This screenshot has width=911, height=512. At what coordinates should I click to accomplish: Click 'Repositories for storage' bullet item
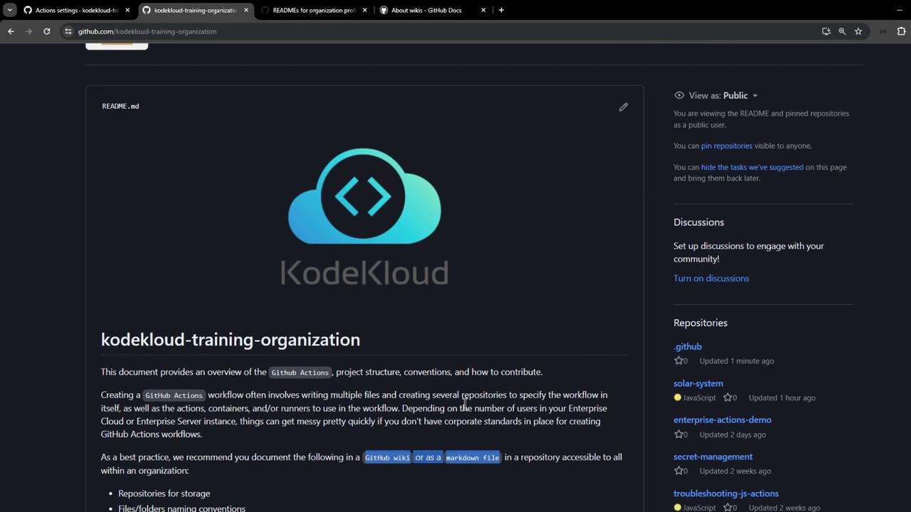tap(164, 494)
